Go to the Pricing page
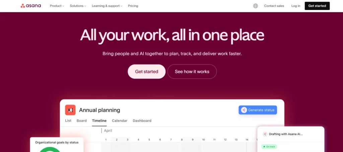This screenshot has height=152, width=343. point(133,6)
